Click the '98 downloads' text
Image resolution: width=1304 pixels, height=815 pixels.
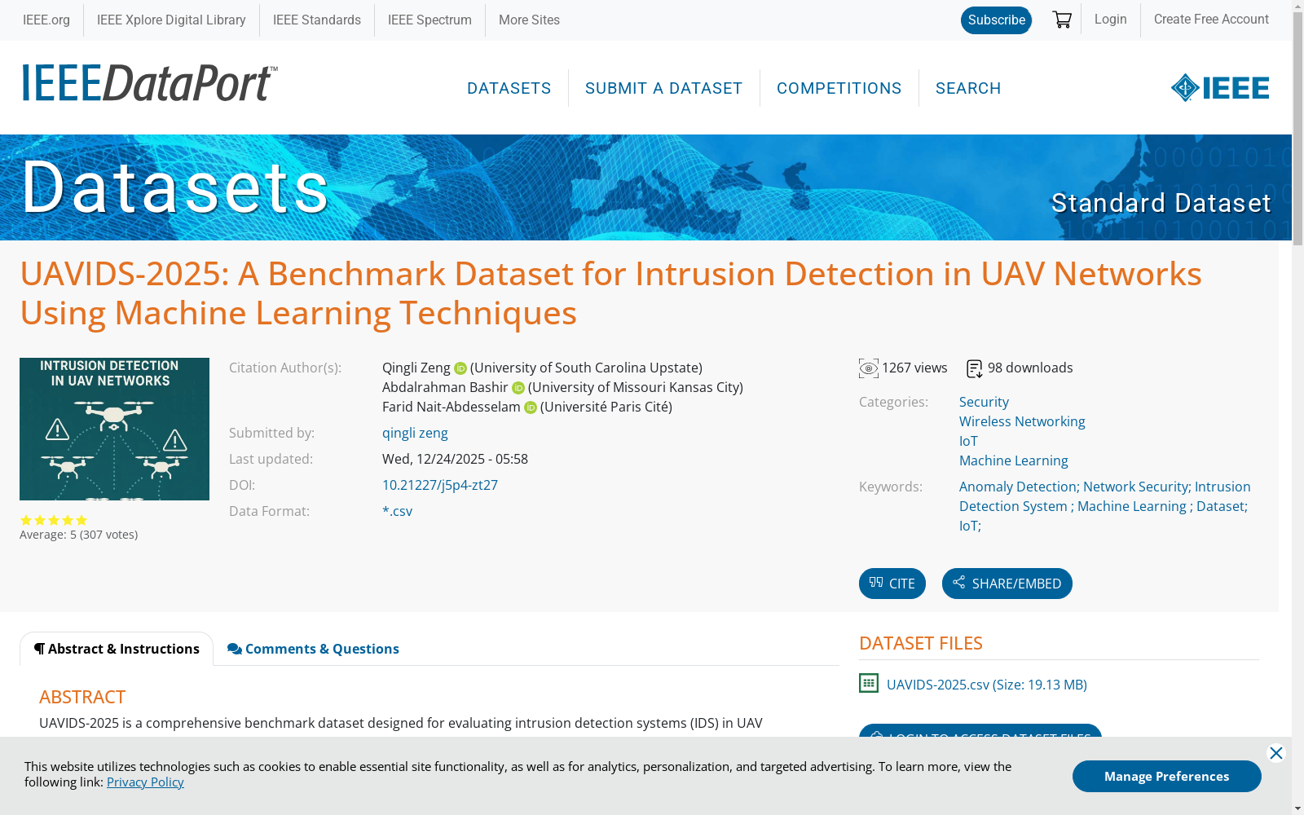(1030, 368)
